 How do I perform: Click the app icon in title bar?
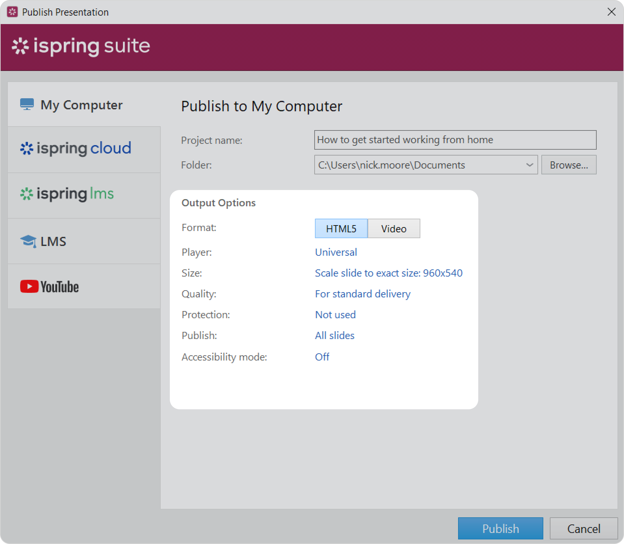12,12
